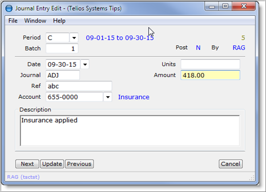Cancel the journal entry edit
This screenshot has width=266, height=192.
click(x=231, y=164)
